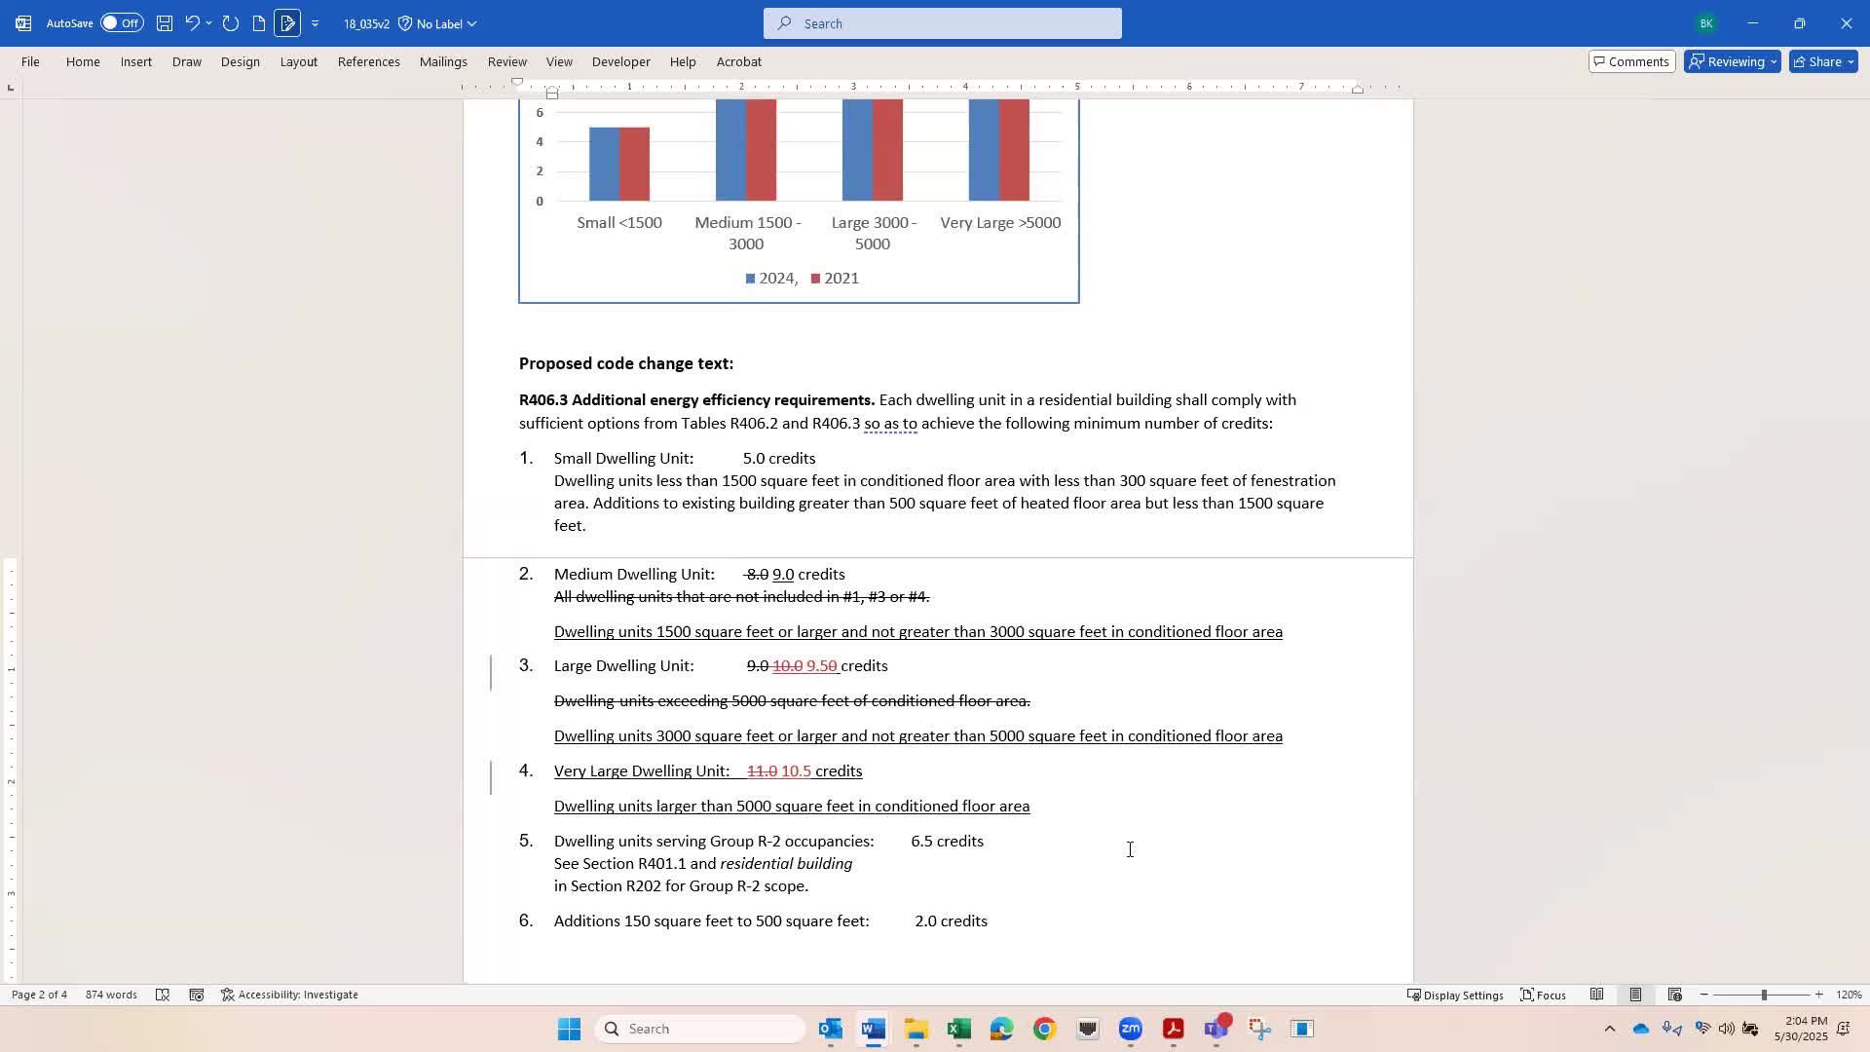
Task: Open the Developer tab
Action: click(x=621, y=61)
